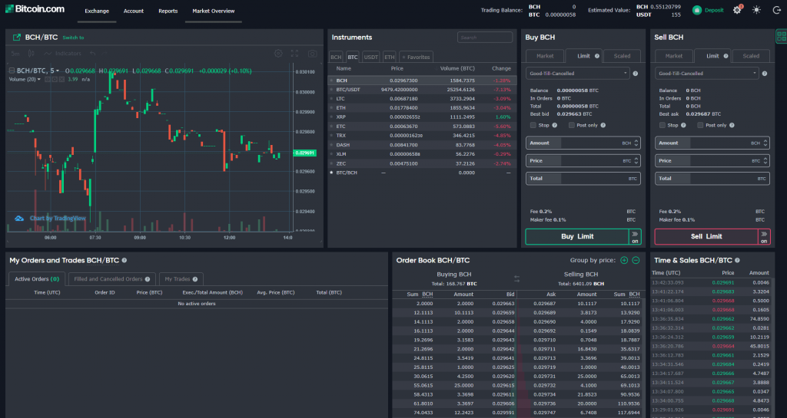787x418 pixels.
Task: Mark BTC/BCH as favorite with star
Action: click(x=331, y=173)
